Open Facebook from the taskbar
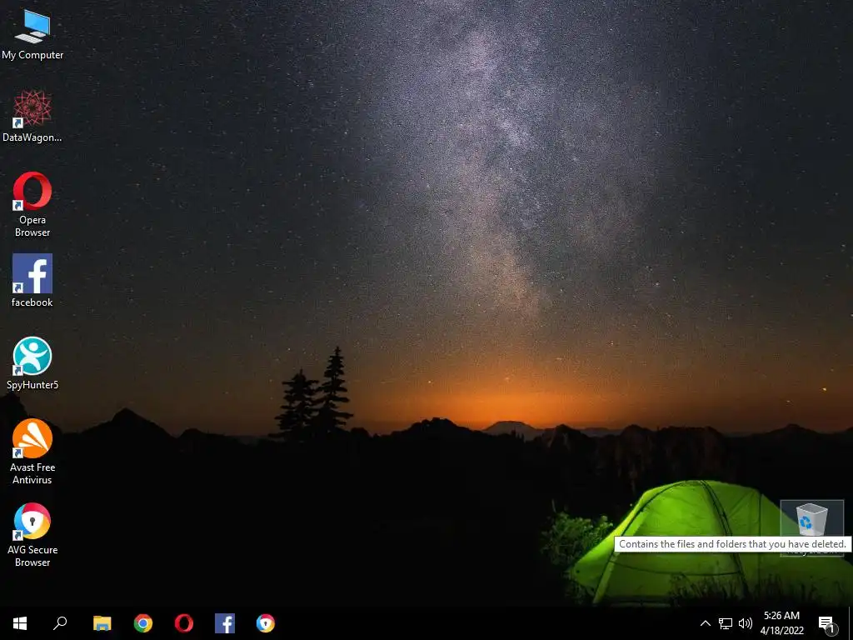 click(x=225, y=623)
